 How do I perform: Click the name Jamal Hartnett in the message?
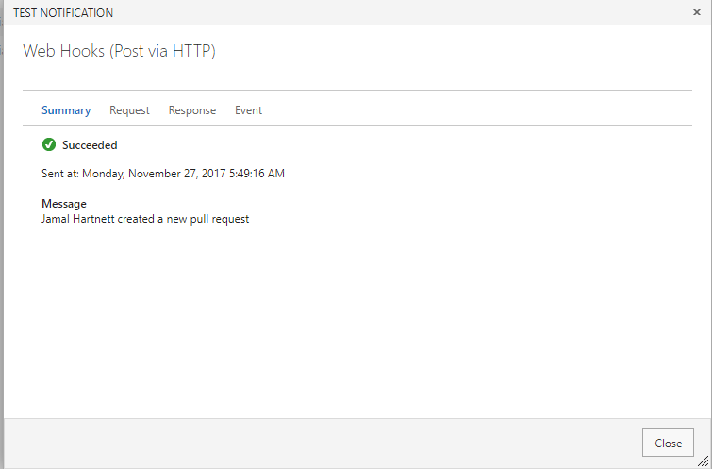click(x=78, y=219)
